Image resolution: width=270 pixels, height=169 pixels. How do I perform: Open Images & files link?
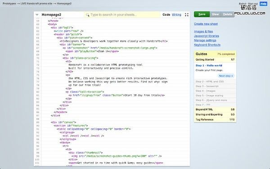click(x=203, y=32)
